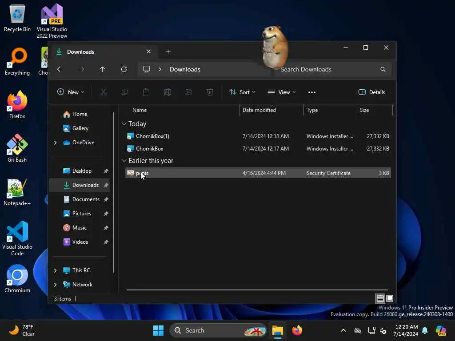Toggle the Details pane
Image resolution: width=455 pixels, height=341 pixels.
click(372, 92)
